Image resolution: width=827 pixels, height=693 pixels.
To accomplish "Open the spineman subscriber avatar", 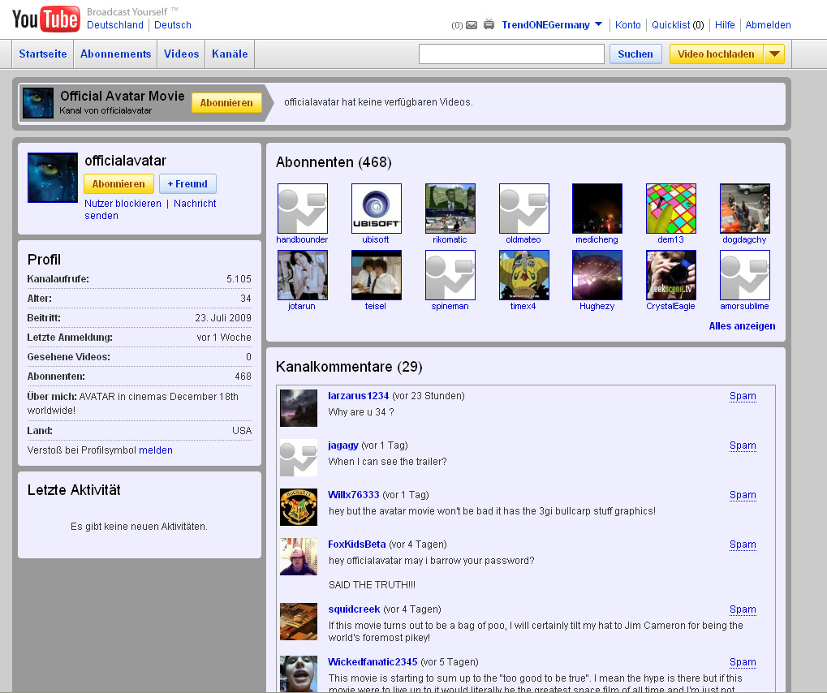I will [x=450, y=275].
